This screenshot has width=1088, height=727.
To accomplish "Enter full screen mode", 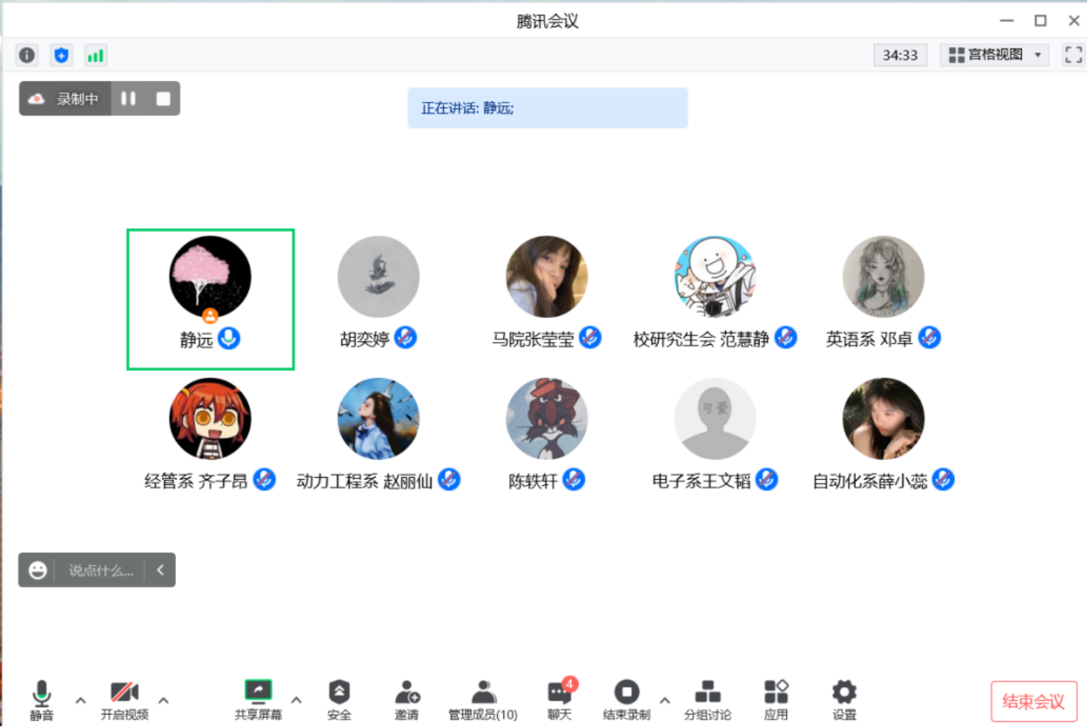I will coord(1073,55).
